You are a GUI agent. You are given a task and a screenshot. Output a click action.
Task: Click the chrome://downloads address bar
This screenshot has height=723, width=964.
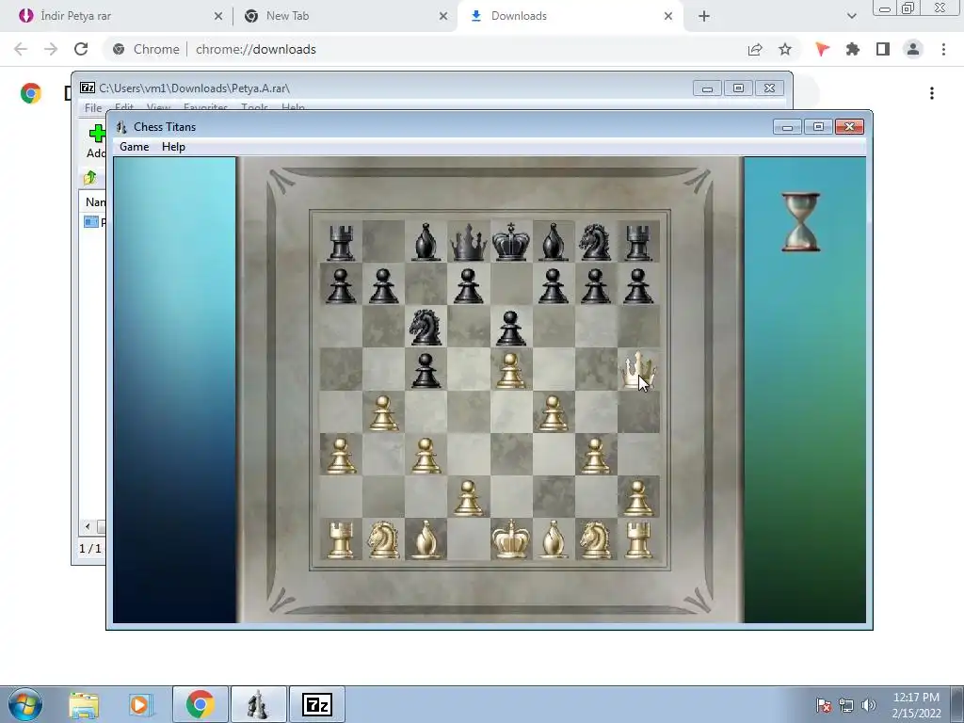tap(425, 49)
